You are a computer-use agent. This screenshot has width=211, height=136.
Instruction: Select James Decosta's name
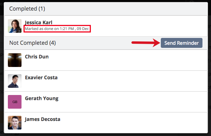(x=42, y=119)
